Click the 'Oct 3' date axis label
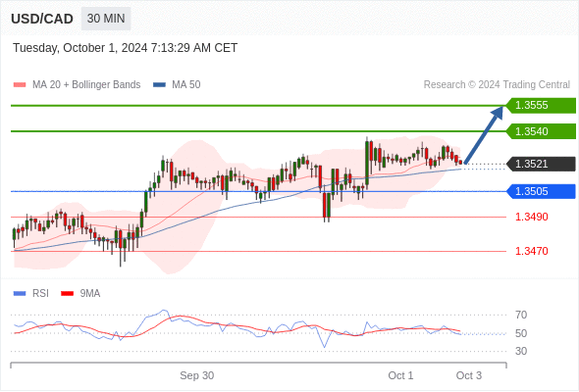This screenshot has width=579, height=392. [x=469, y=375]
